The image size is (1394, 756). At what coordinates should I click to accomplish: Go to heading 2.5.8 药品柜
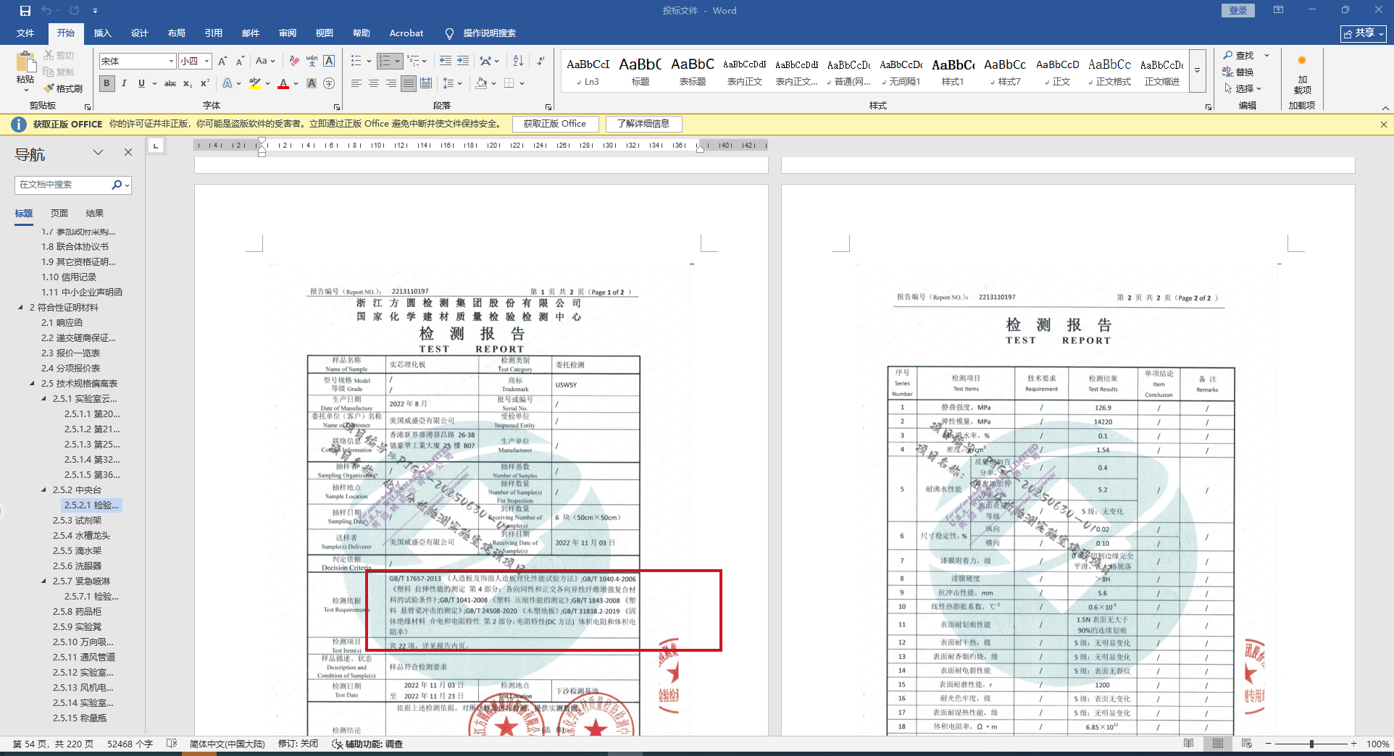tap(77, 612)
